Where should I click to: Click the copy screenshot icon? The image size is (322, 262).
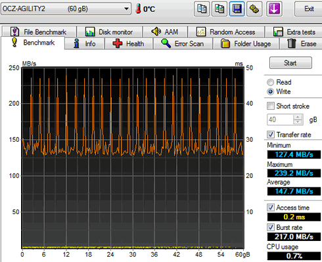219,9
